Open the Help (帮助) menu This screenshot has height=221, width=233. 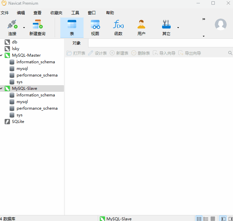tap(110, 13)
